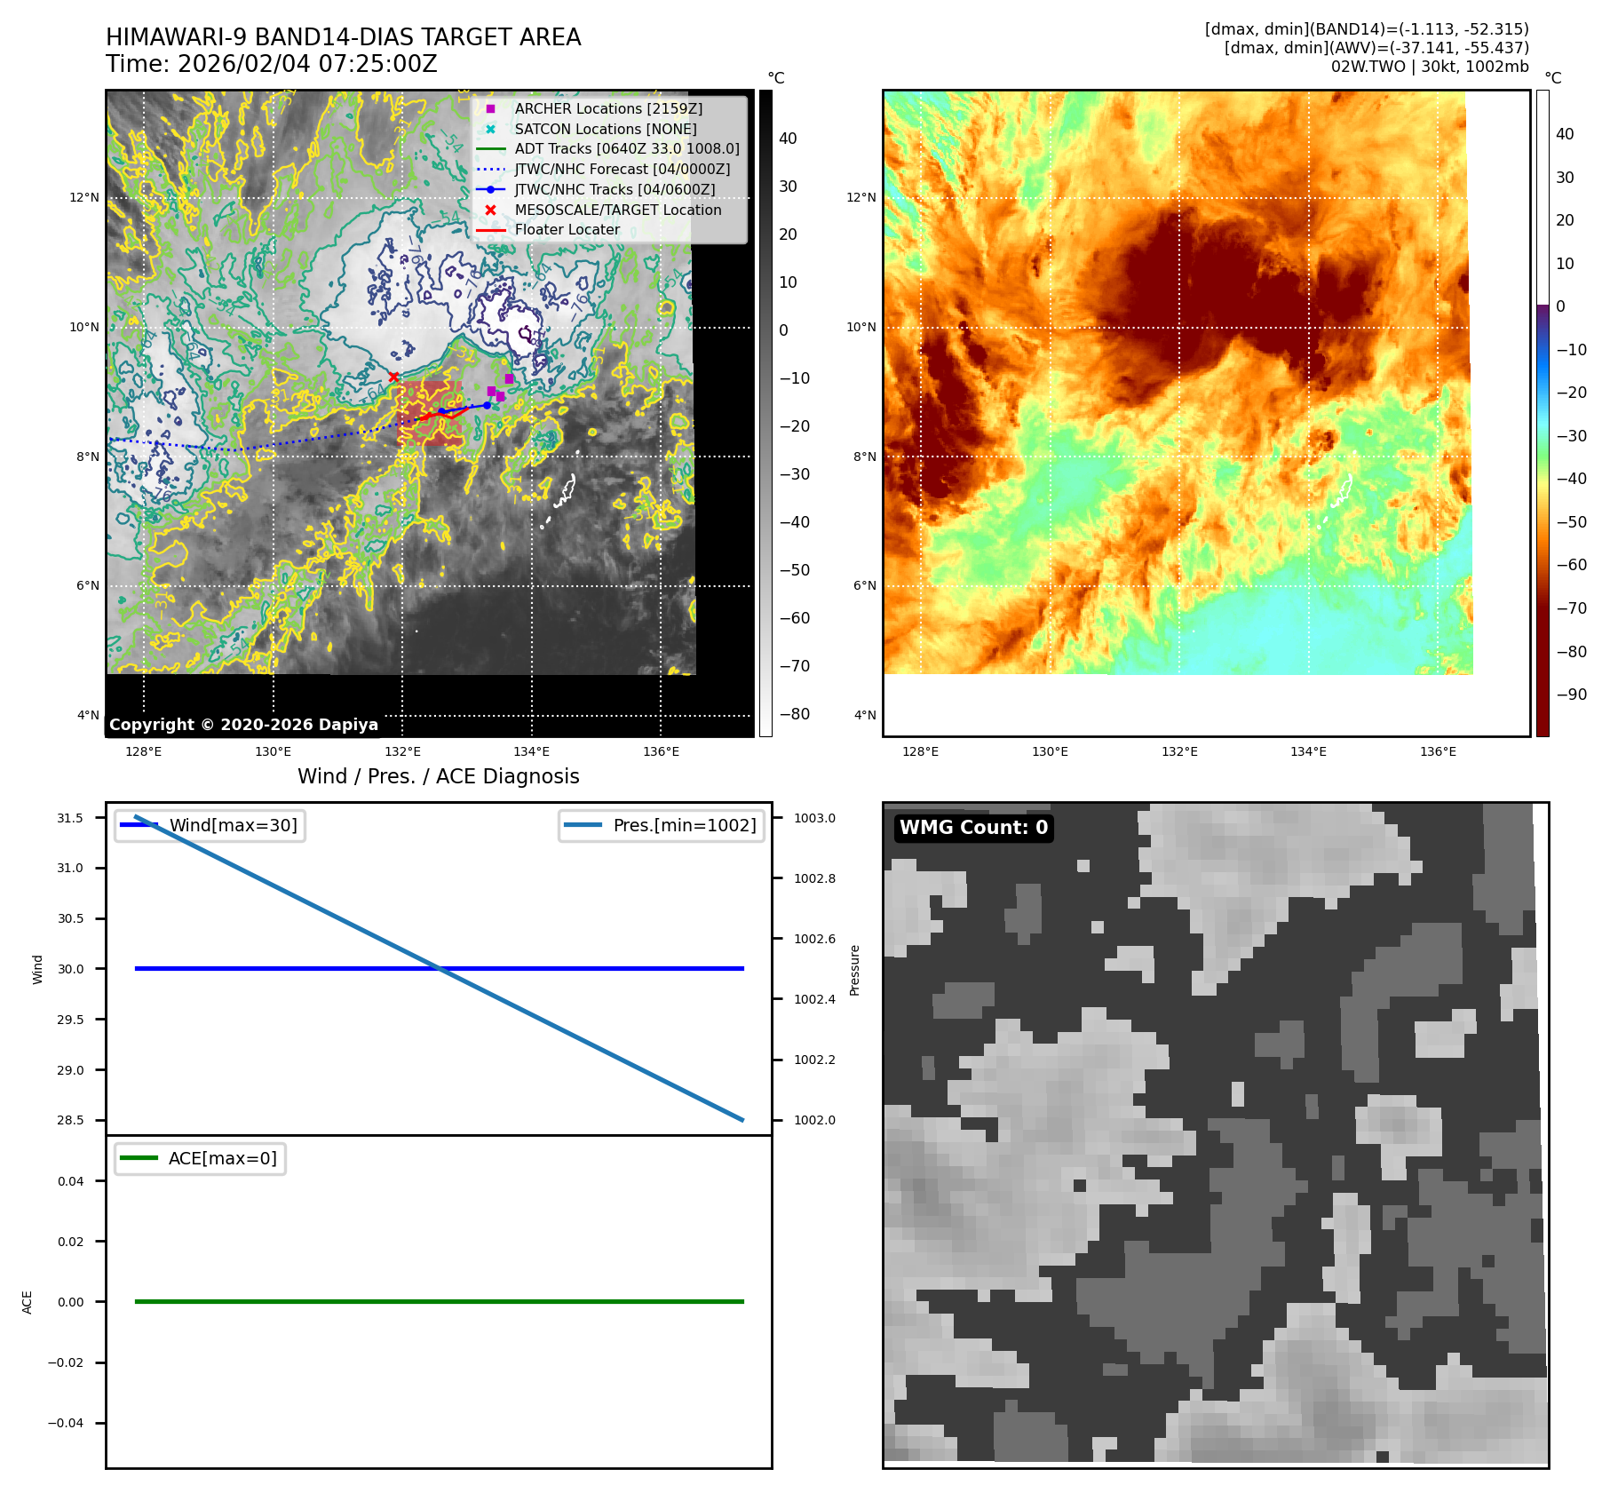Click the topmost magenta ARCHER square on map
This screenshot has width=1610, height=1501.
pos(509,379)
